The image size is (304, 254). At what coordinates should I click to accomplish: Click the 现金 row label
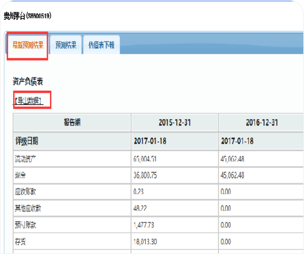(x=21, y=176)
